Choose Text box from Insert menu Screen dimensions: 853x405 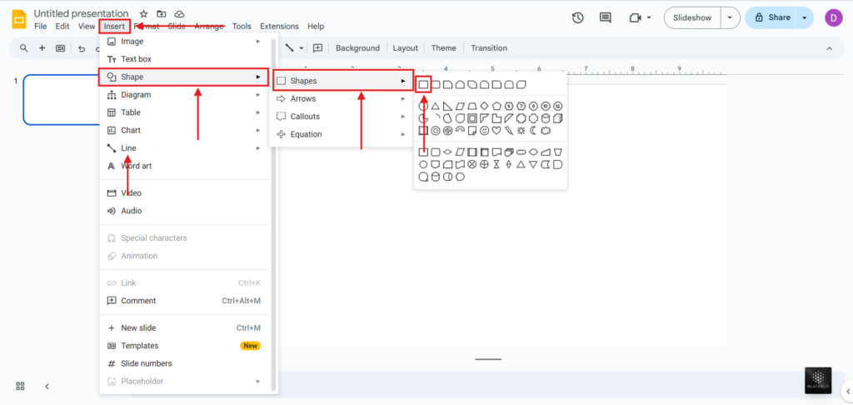(136, 59)
